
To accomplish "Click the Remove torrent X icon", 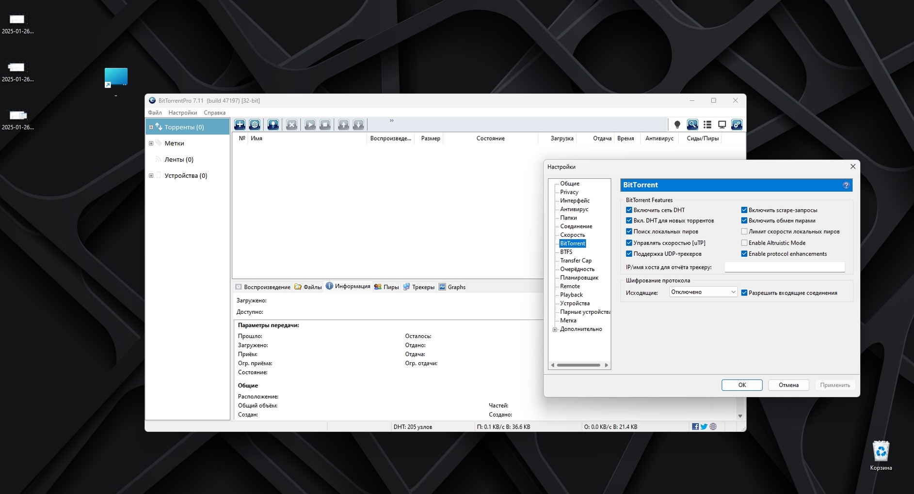I will [291, 124].
